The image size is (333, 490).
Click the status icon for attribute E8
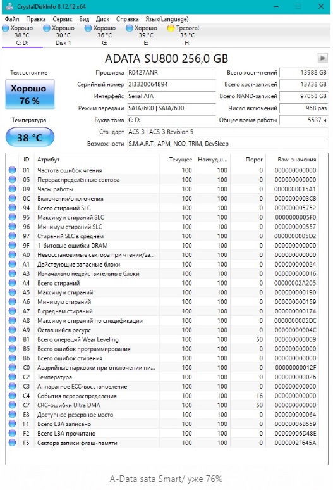click(x=12, y=415)
